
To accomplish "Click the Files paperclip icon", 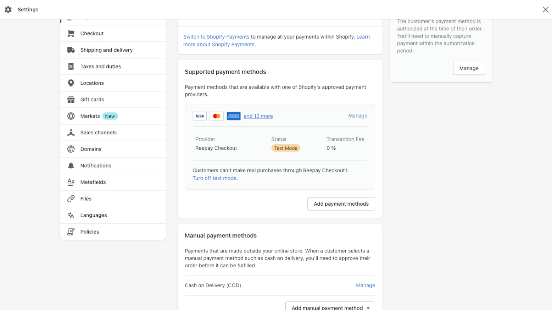I will 71,199.
